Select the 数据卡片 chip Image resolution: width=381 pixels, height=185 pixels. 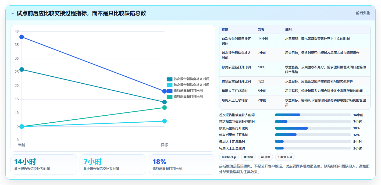point(285,157)
